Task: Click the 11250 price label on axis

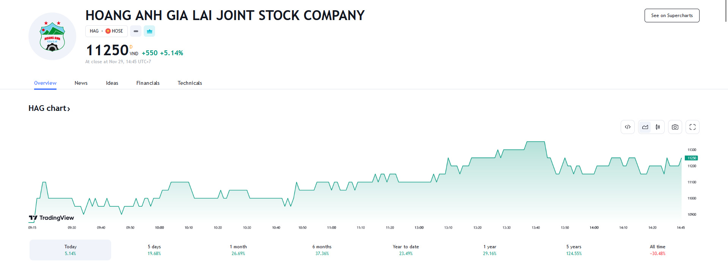Action: [691, 158]
